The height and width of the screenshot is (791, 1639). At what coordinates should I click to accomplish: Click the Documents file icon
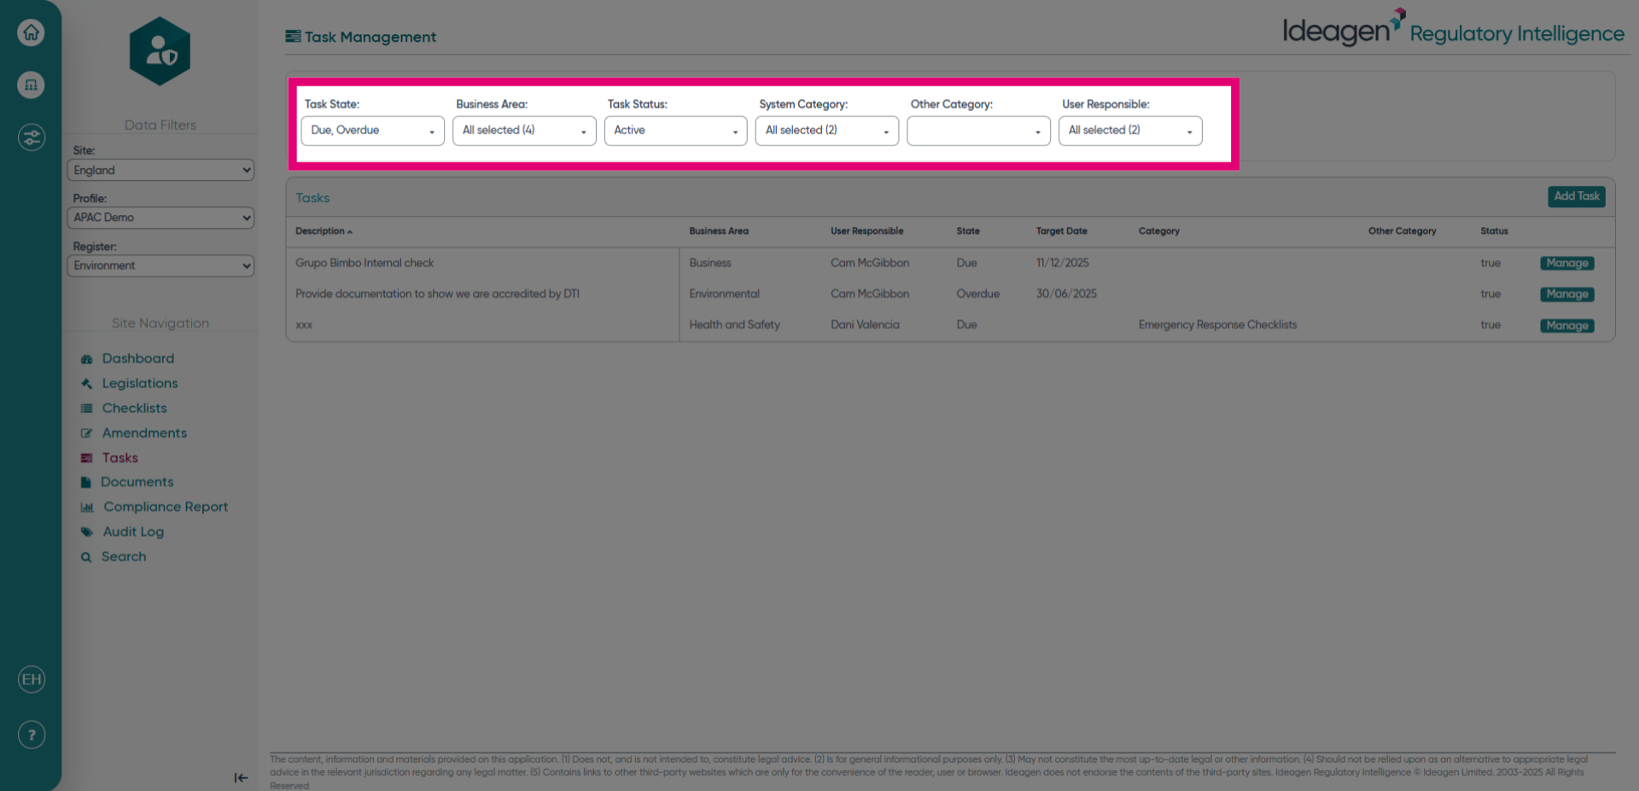pos(85,482)
